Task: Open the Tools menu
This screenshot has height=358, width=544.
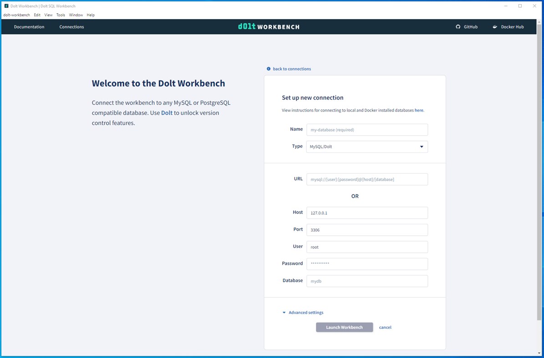Action: [x=61, y=15]
